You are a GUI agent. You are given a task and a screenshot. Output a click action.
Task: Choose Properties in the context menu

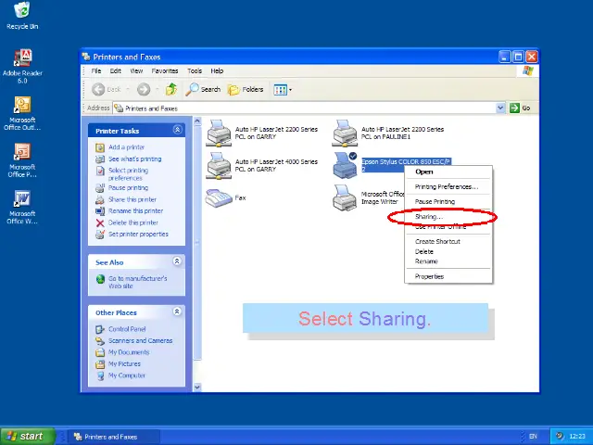(448, 276)
